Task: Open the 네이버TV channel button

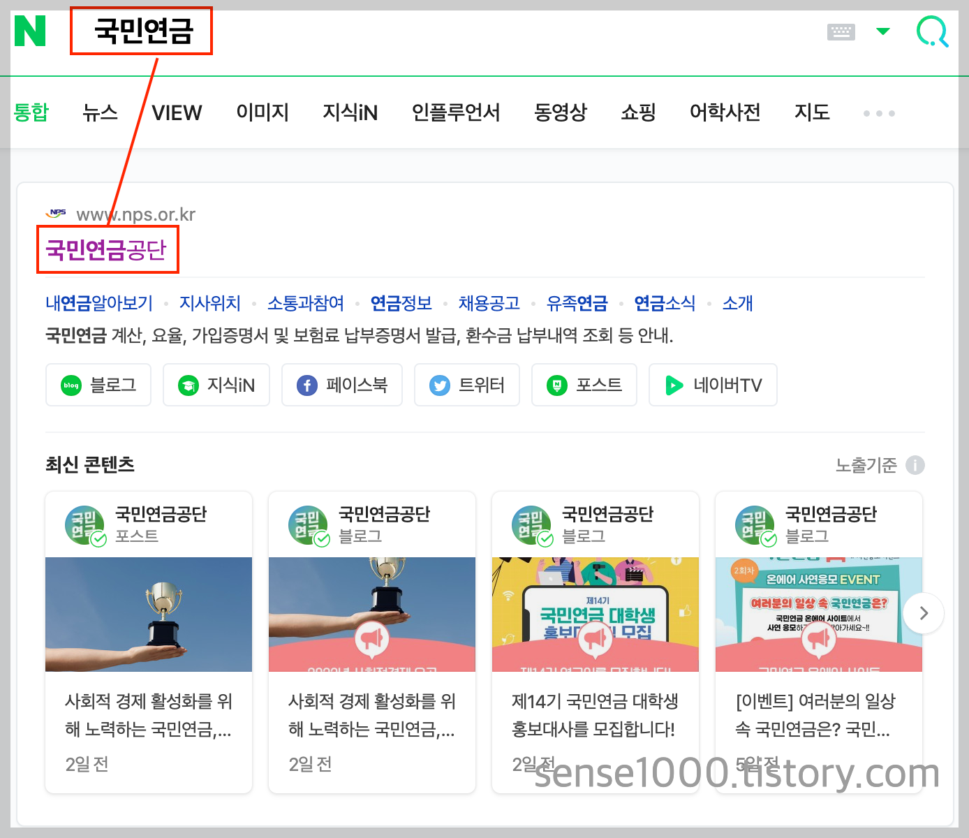Action: pyautogui.click(x=713, y=385)
